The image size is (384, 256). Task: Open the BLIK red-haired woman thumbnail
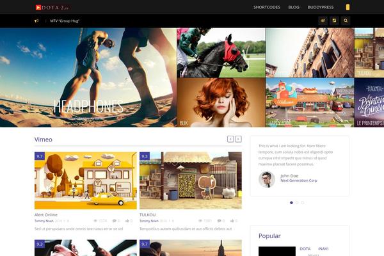(x=221, y=102)
